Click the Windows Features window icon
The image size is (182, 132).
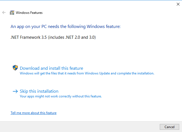(x=12, y=12)
